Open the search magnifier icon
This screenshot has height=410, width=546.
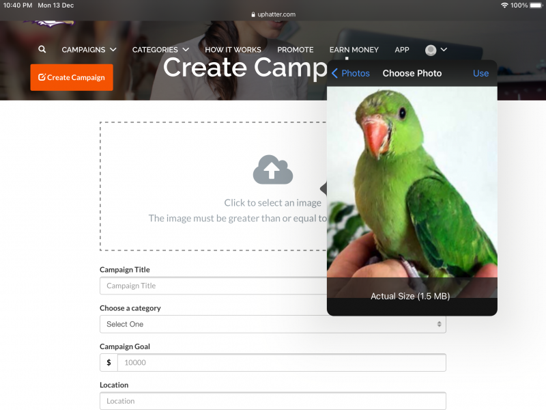click(x=42, y=49)
